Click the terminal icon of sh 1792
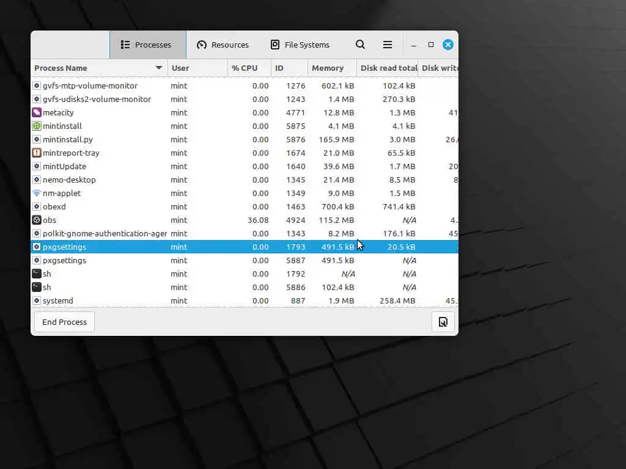This screenshot has height=469, width=626. point(37,274)
